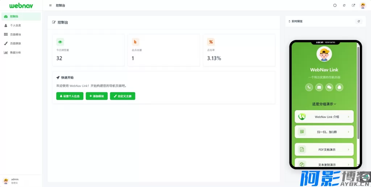This screenshot has height=187, width=371.
Task: Collapse the 这是分组演示 group
Action: click(x=324, y=104)
